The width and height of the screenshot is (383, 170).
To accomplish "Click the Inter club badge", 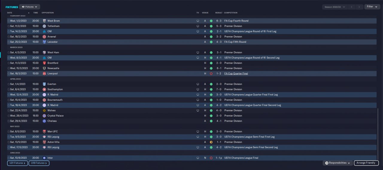I will click(x=44, y=158).
